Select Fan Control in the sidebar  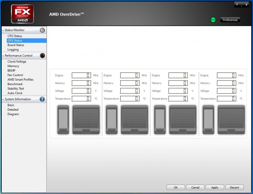[15, 75]
